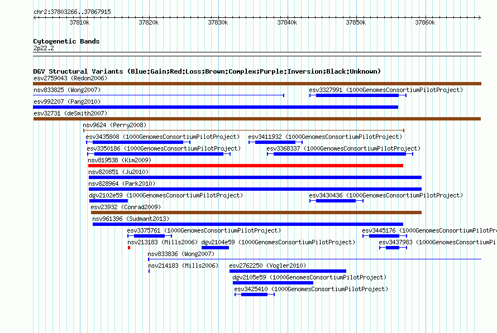This screenshot has width=497, height=333.
Task: Click the DGV Structural Variants track title
Action: coord(207,71)
